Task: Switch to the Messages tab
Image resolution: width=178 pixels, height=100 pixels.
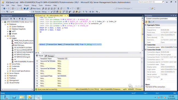Action: point(49,56)
